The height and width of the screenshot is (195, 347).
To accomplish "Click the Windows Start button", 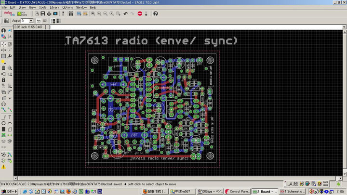I will [x=9, y=192].
